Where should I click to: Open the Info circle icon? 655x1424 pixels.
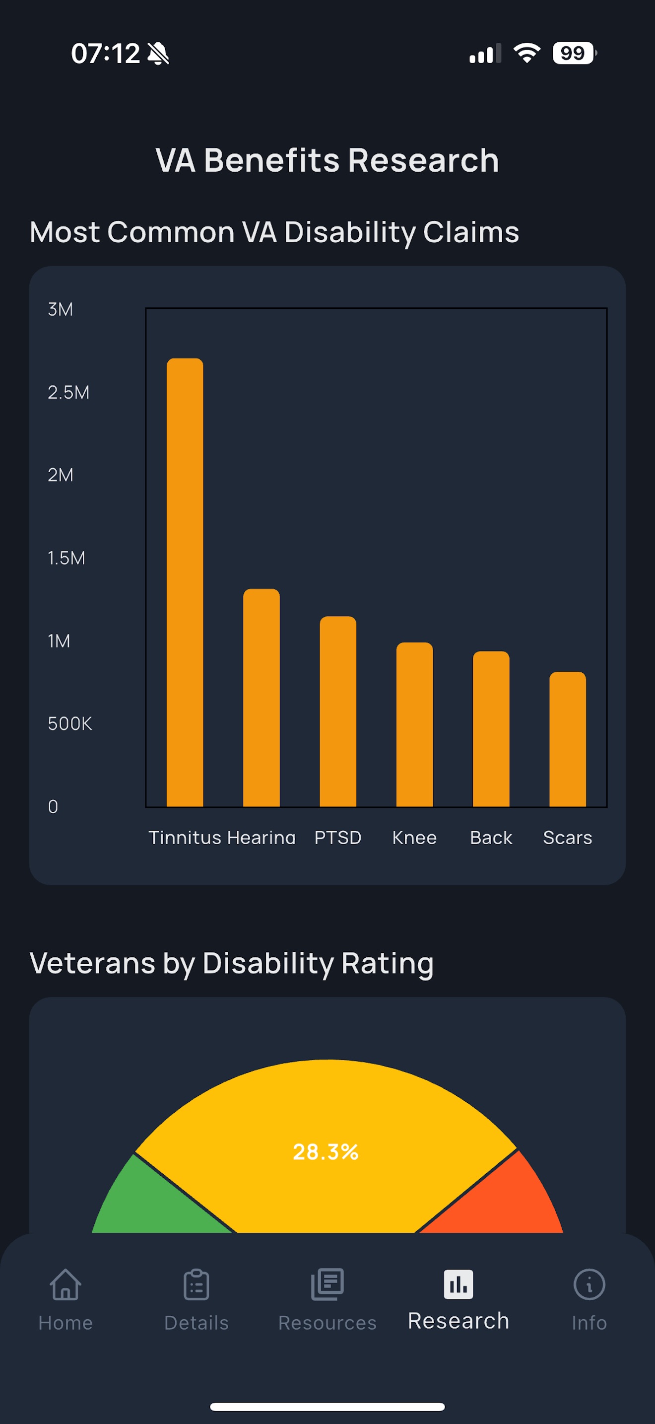589,1283
